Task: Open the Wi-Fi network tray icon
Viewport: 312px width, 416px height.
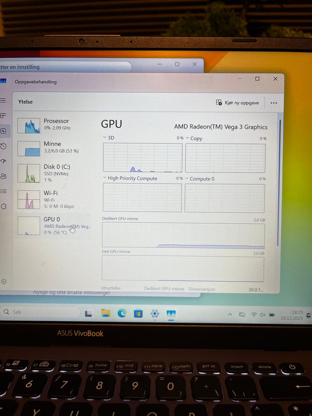Action: pyautogui.click(x=254, y=315)
